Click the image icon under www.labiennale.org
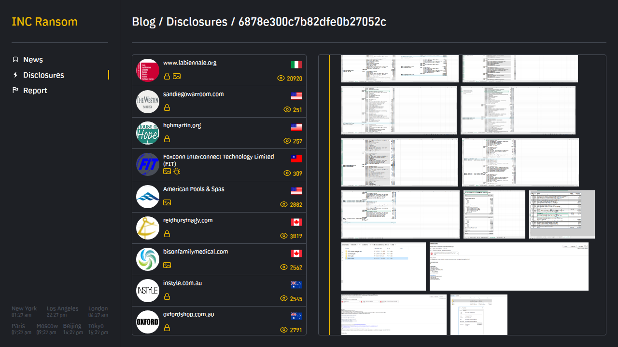 pyautogui.click(x=177, y=76)
